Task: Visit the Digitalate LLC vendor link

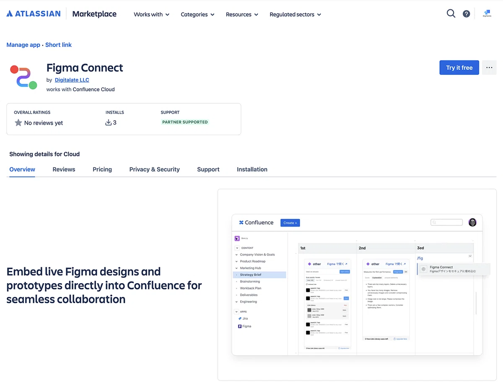Action: click(x=72, y=80)
